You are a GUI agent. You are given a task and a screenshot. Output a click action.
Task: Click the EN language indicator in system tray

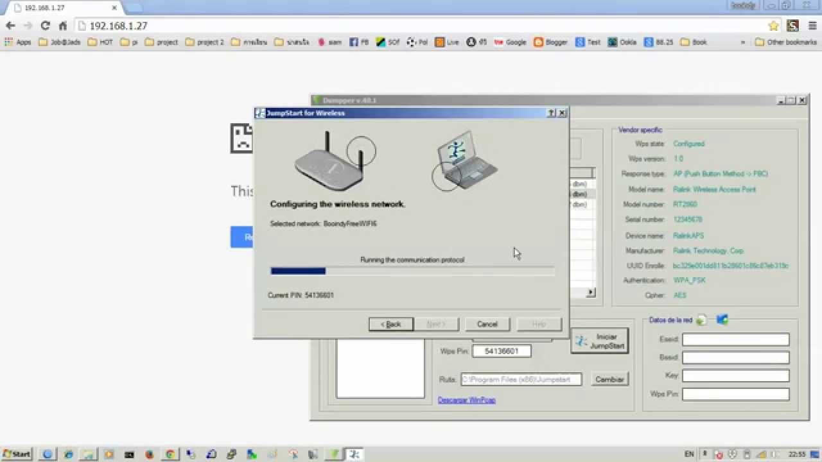click(x=689, y=454)
